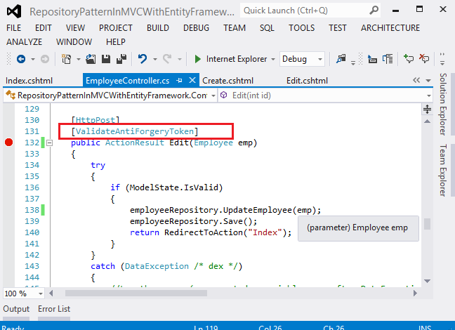
Task: Open the Team Explorer side tab
Action: coord(442,171)
